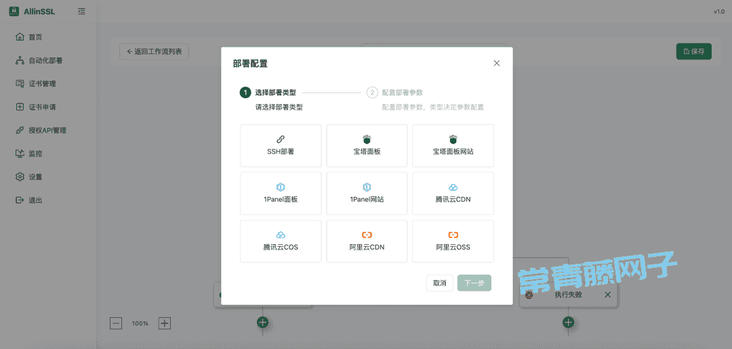Click the 宝塔面板 card icon
732x349 pixels.
coord(367,139)
